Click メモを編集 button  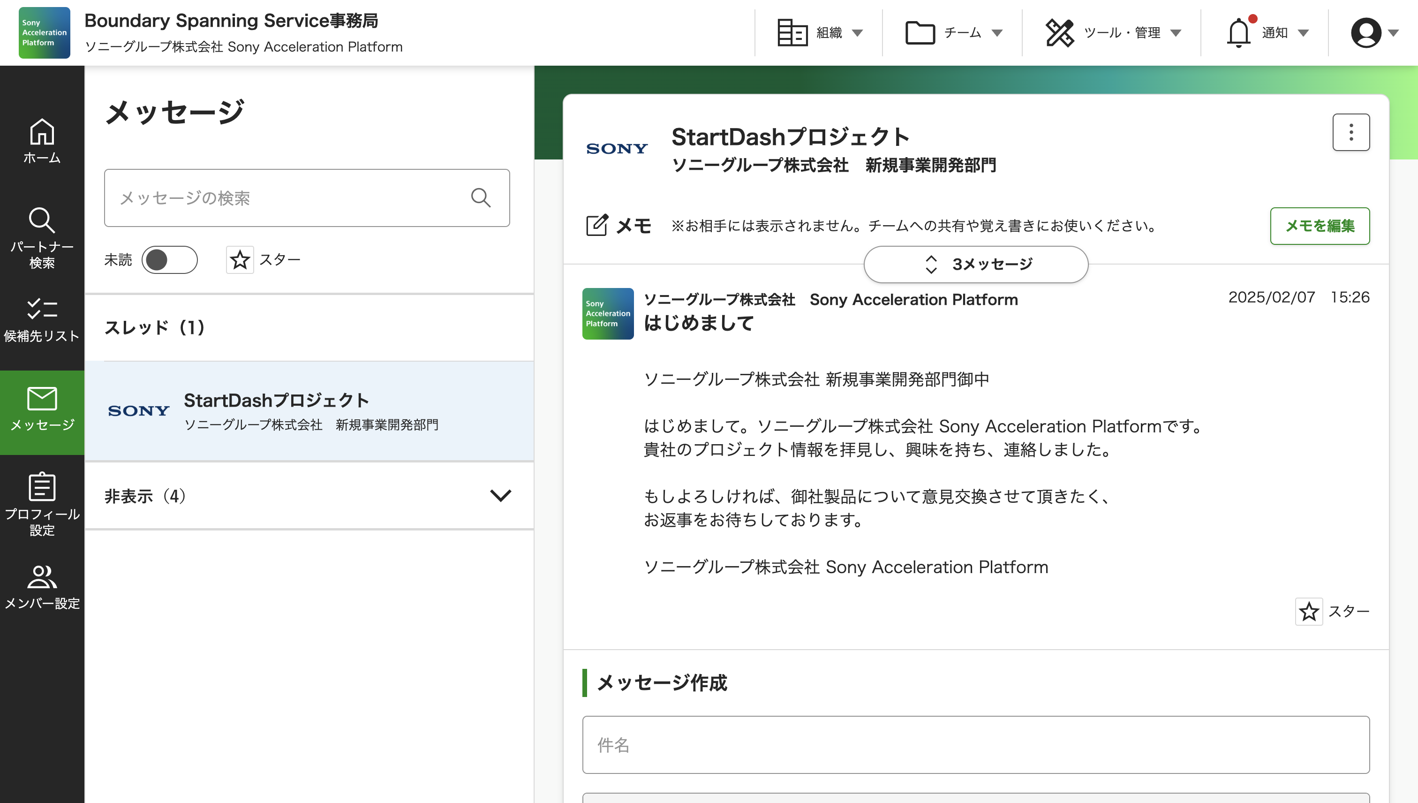click(x=1320, y=226)
